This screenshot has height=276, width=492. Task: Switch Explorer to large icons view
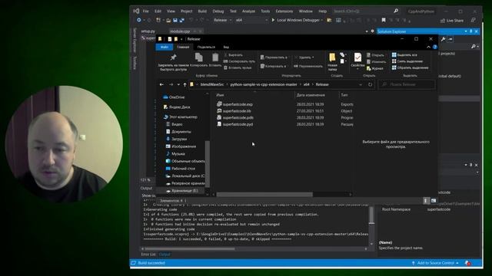(x=434, y=201)
